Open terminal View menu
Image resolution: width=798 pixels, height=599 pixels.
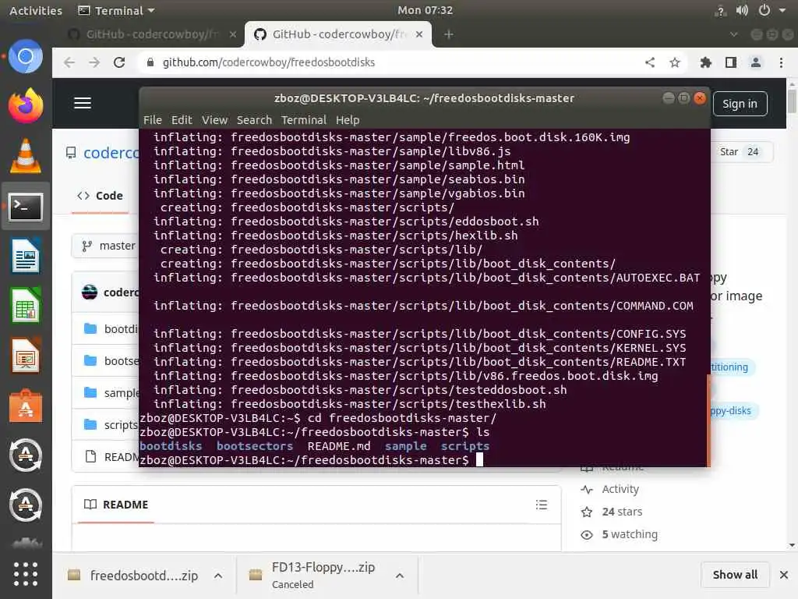[215, 119]
